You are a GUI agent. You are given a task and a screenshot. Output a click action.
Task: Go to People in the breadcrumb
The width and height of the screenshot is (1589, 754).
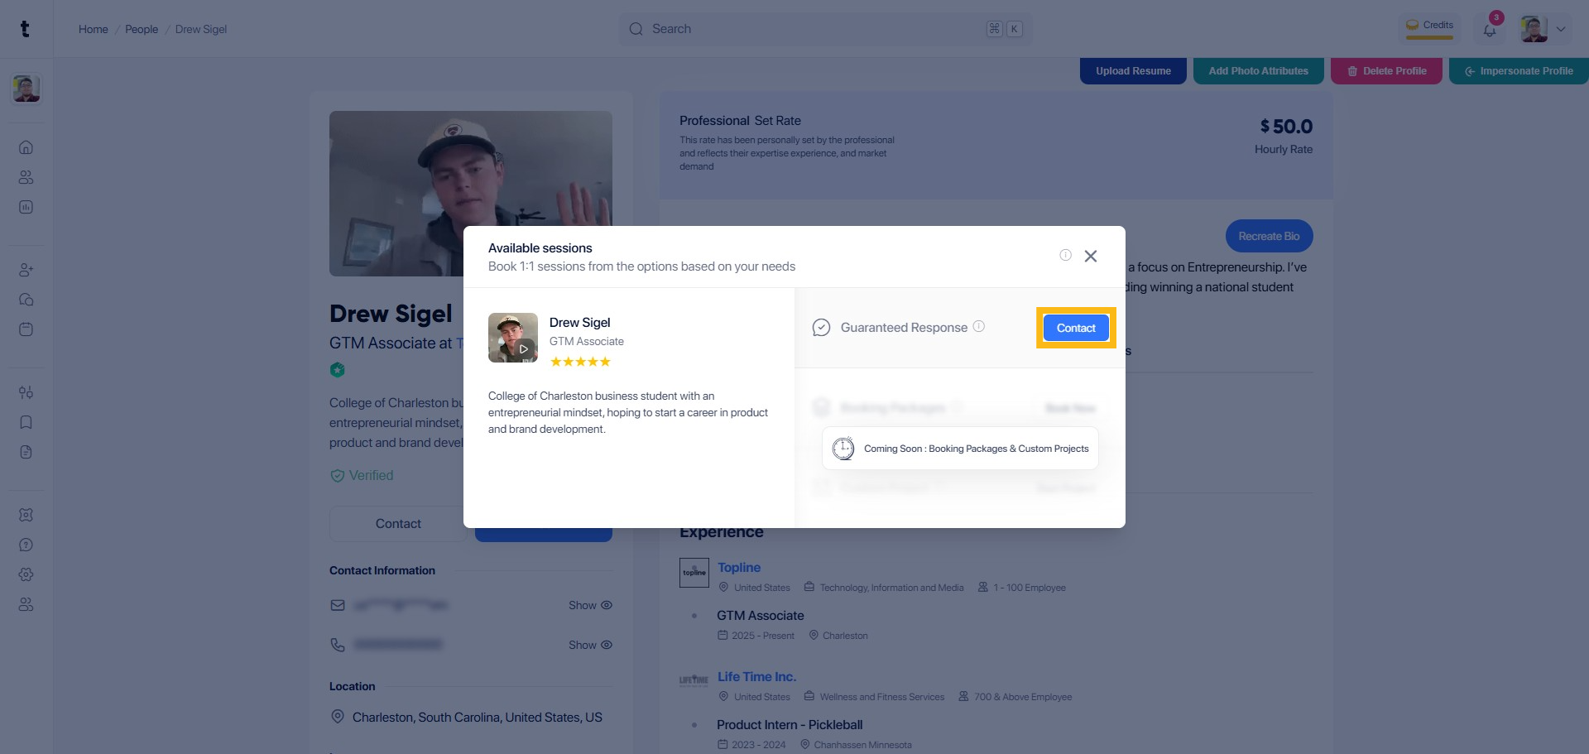point(142,29)
